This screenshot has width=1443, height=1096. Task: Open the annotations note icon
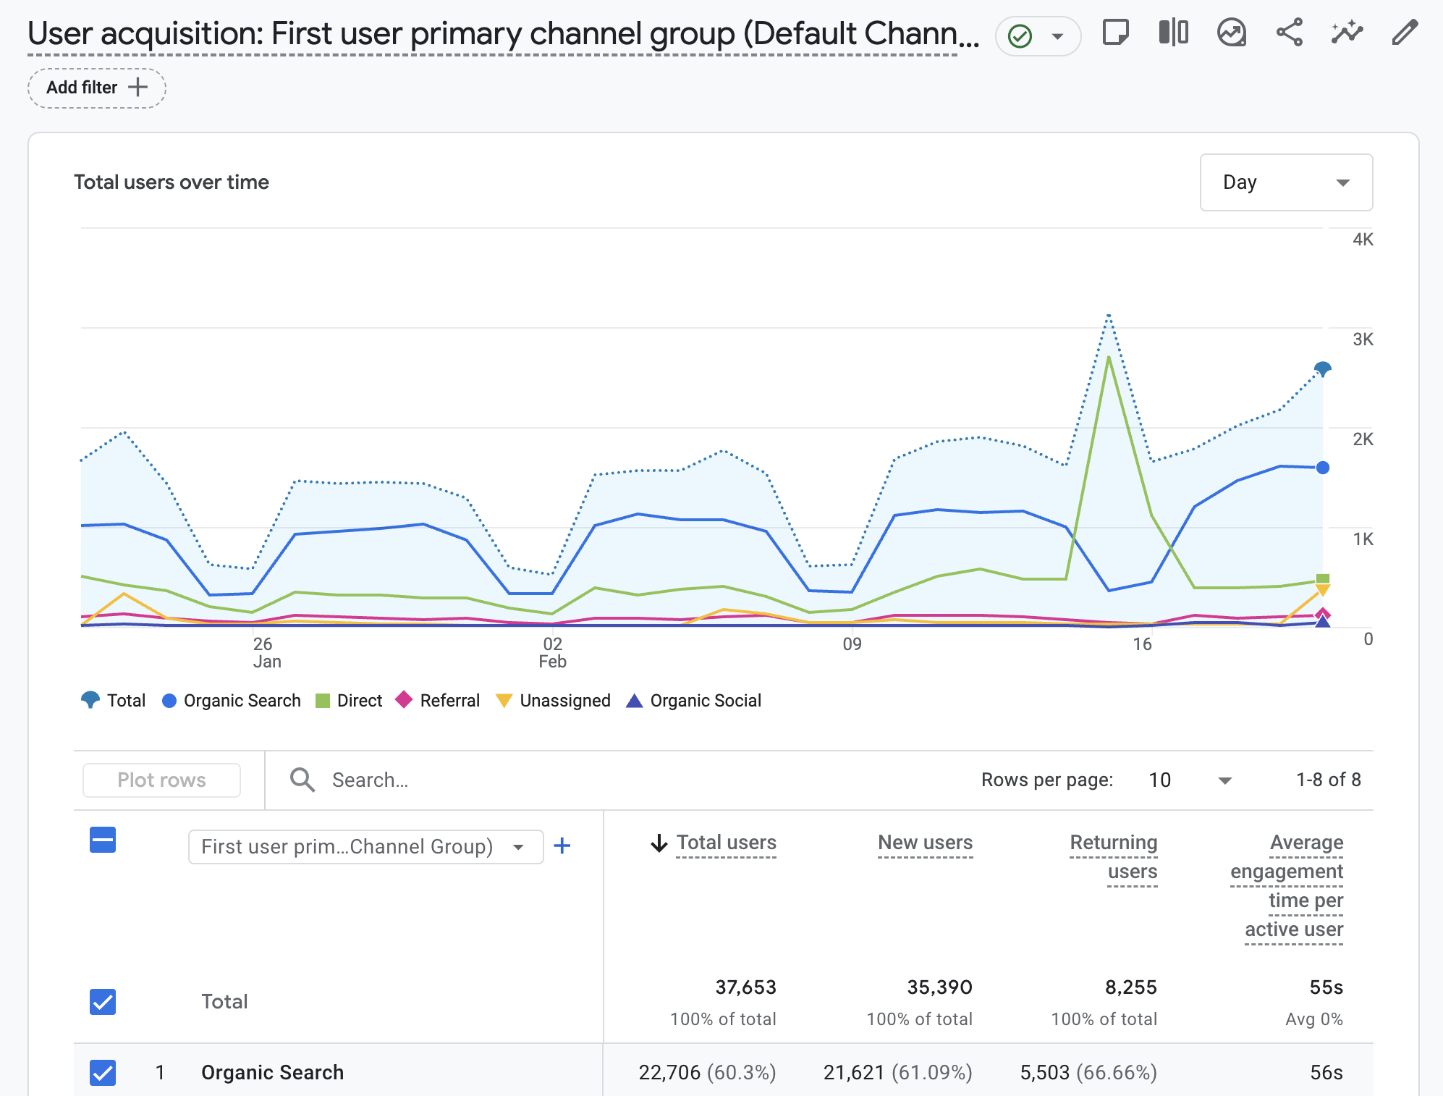(1115, 33)
